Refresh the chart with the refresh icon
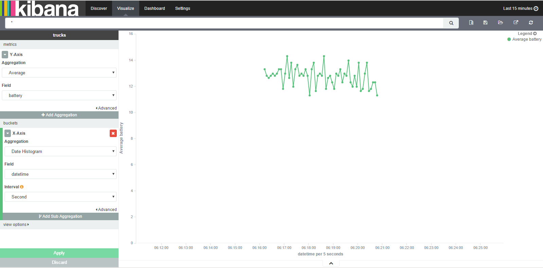Screen dimensions: 543x268 click(x=531, y=22)
